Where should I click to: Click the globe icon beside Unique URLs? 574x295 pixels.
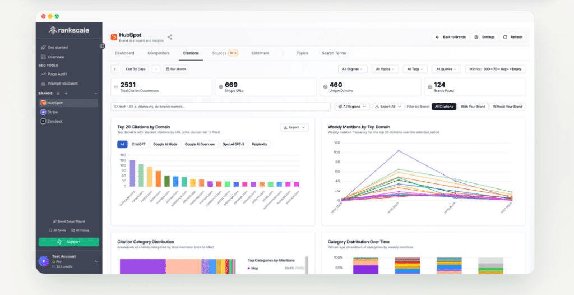coord(221,87)
